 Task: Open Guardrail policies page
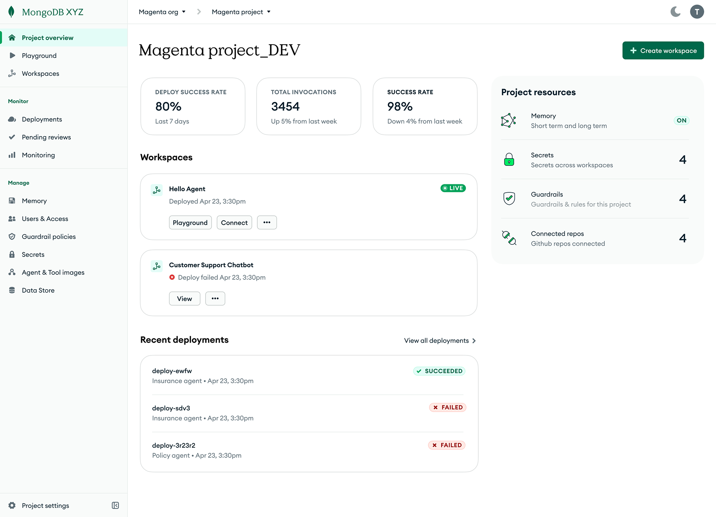(64, 236)
